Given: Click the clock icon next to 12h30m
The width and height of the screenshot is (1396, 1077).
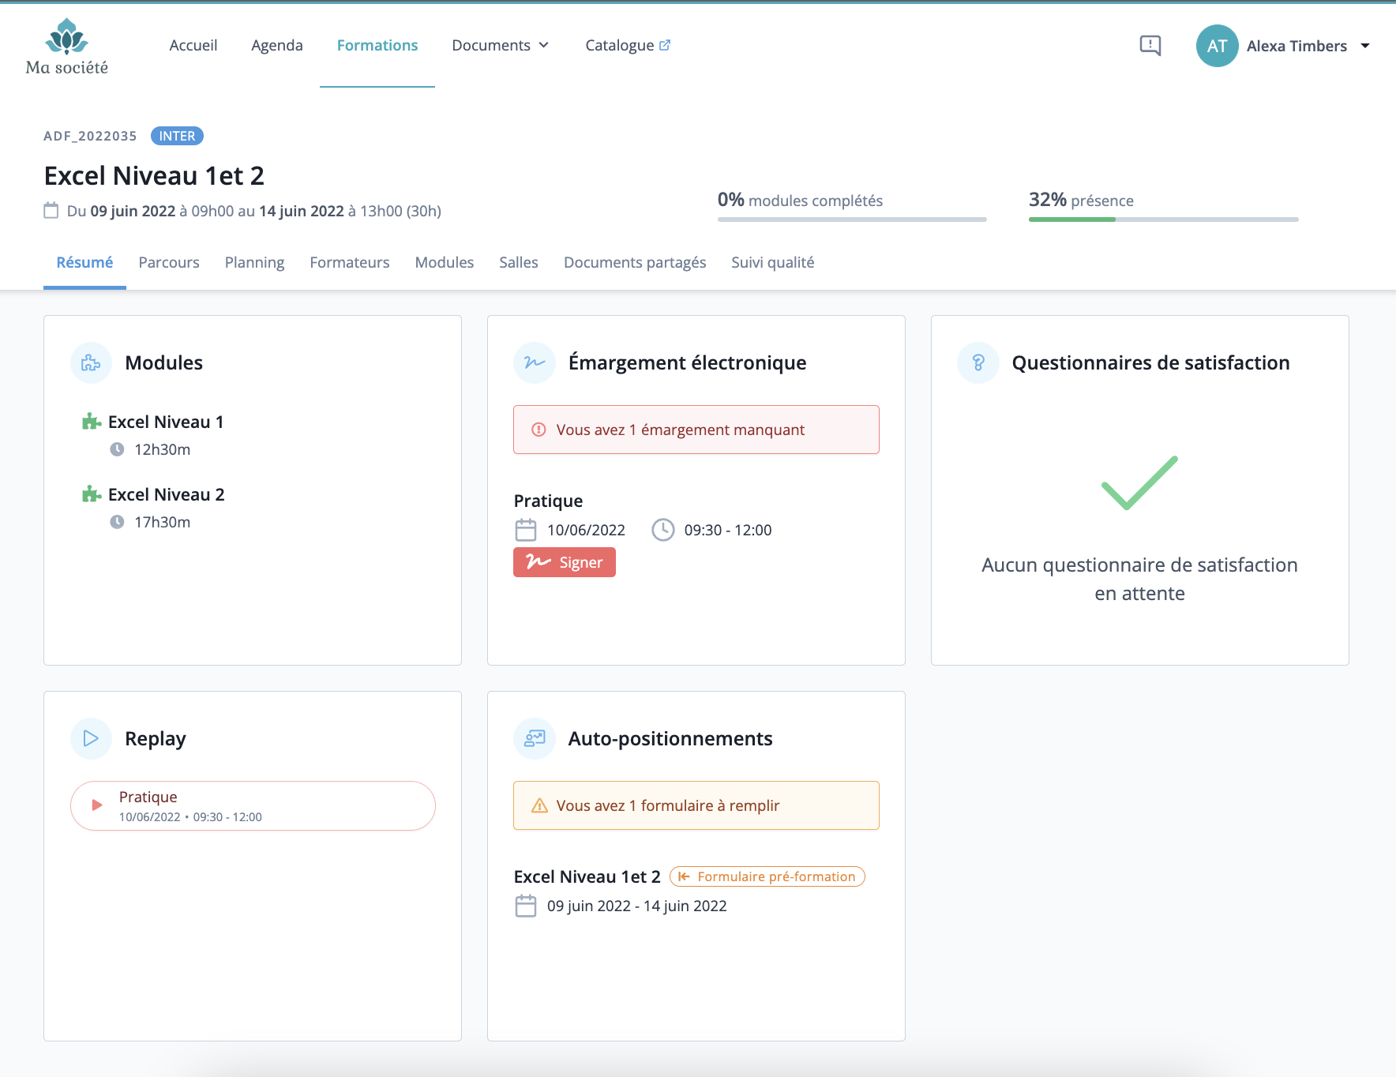Looking at the screenshot, I should pyautogui.click(x=117, y=449).
